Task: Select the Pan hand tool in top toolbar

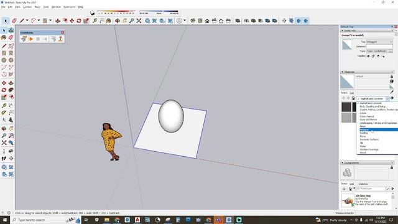Action: [x=124, y=21]
